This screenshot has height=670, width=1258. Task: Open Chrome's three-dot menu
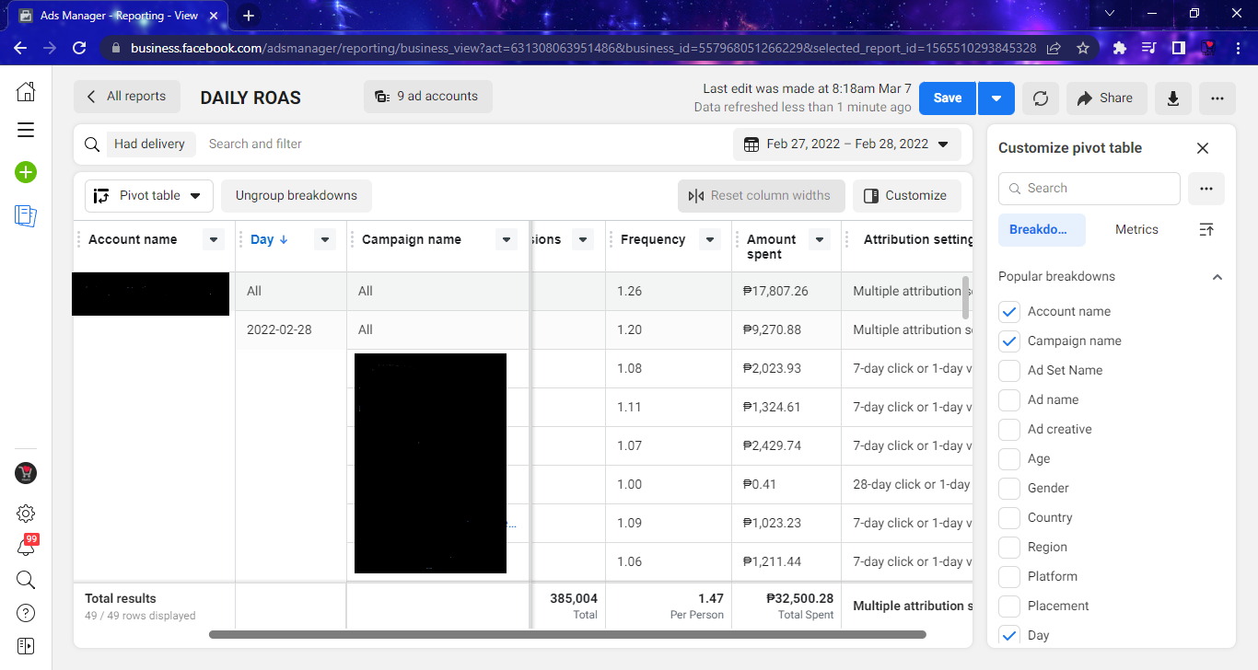(1237, 48)
